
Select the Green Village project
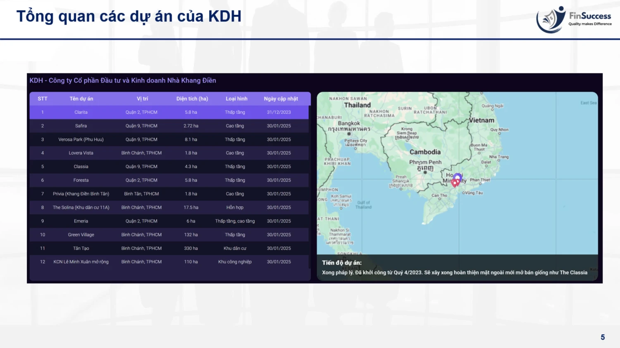click(169, 235)
